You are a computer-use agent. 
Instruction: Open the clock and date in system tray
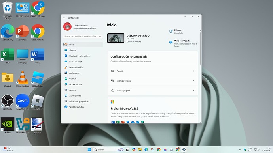tap(266, 149)
